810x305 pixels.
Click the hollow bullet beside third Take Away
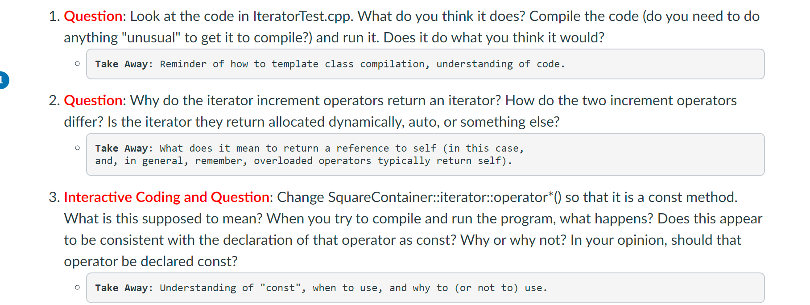tap(78, 288)
